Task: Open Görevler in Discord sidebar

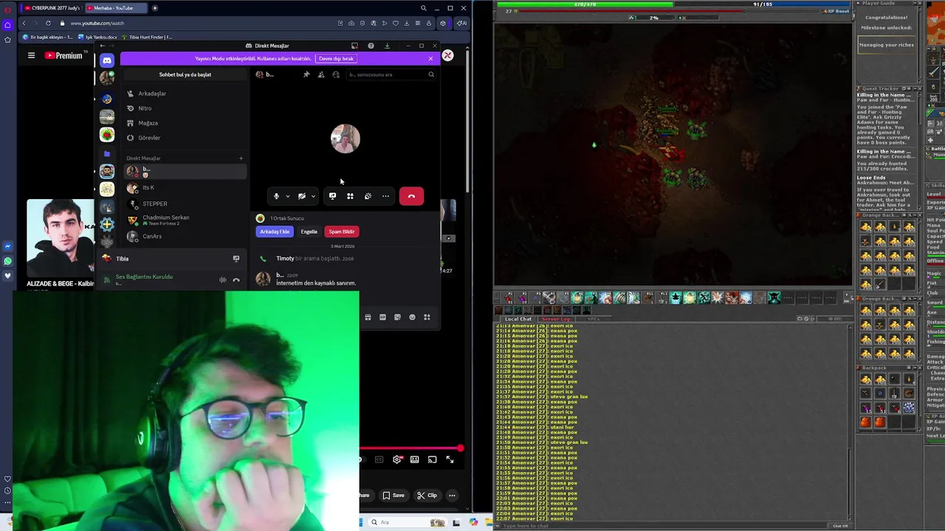Action: 185,138
